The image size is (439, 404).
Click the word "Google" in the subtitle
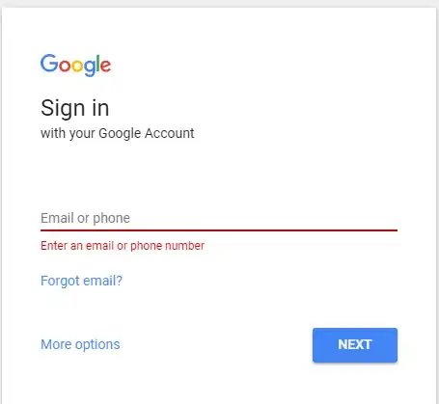pyautogui.click(x=120, y=134)
